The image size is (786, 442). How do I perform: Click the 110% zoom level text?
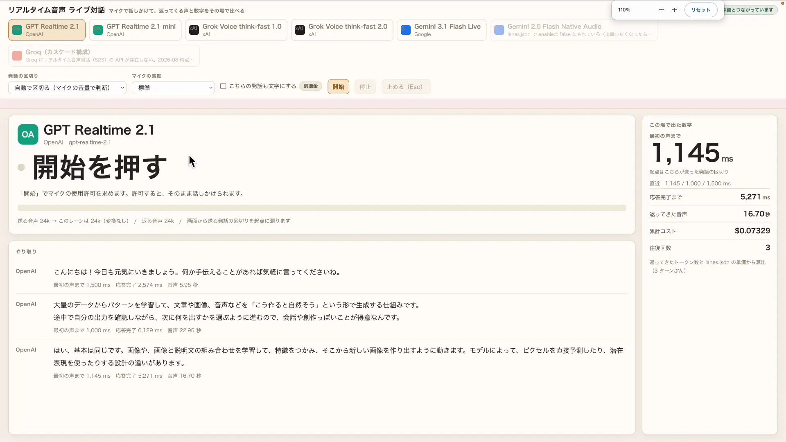[624, 10]
